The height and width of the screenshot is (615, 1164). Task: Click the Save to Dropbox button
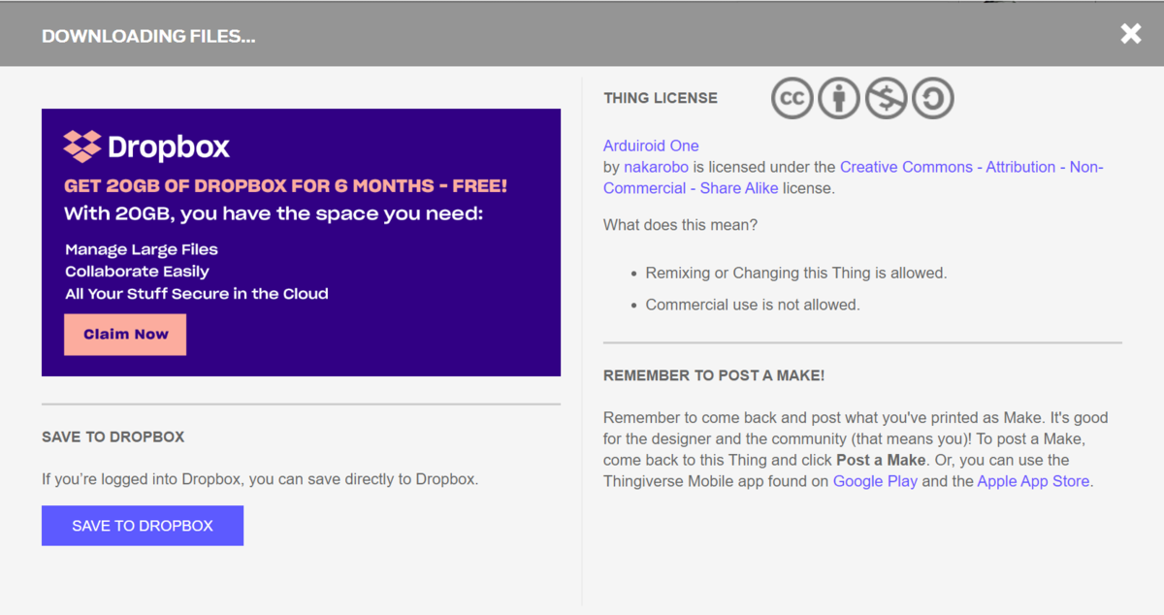tap(143, 526)
